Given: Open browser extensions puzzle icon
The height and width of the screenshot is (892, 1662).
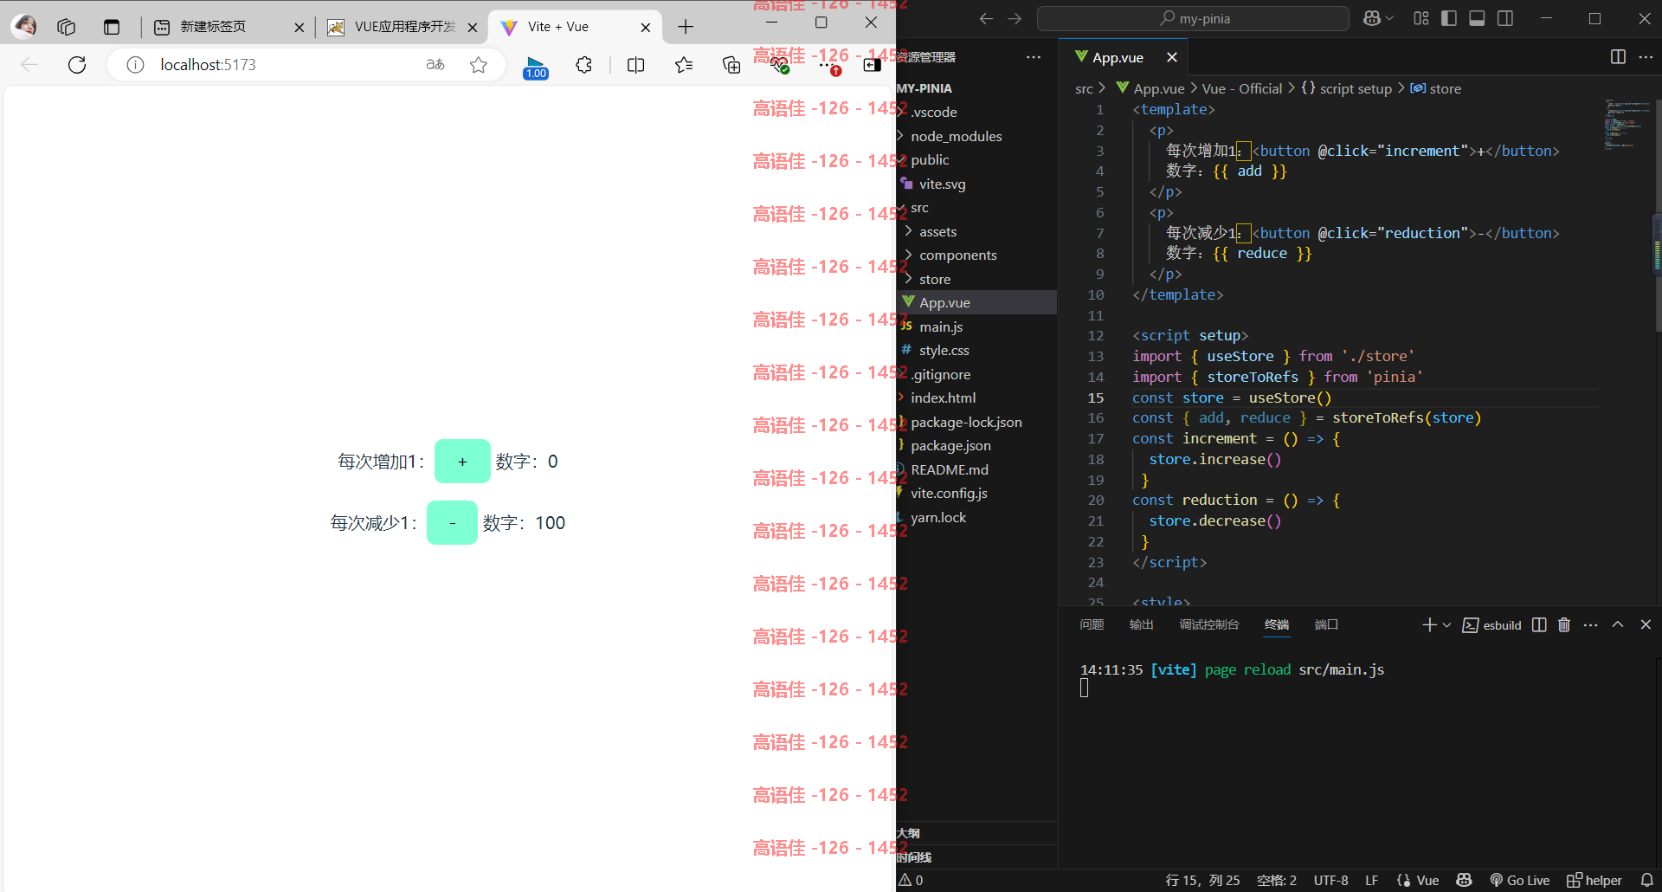Looking at the screenshot, I should 584,65.
